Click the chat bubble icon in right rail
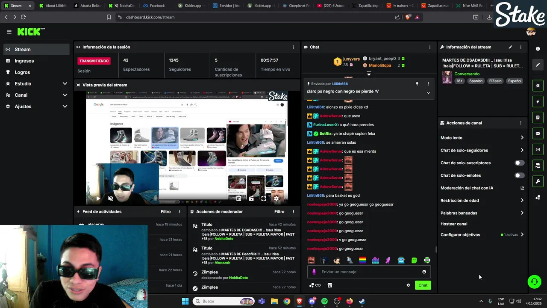Image resolution: width=547 pixels, height=308 pixels. 538,133
